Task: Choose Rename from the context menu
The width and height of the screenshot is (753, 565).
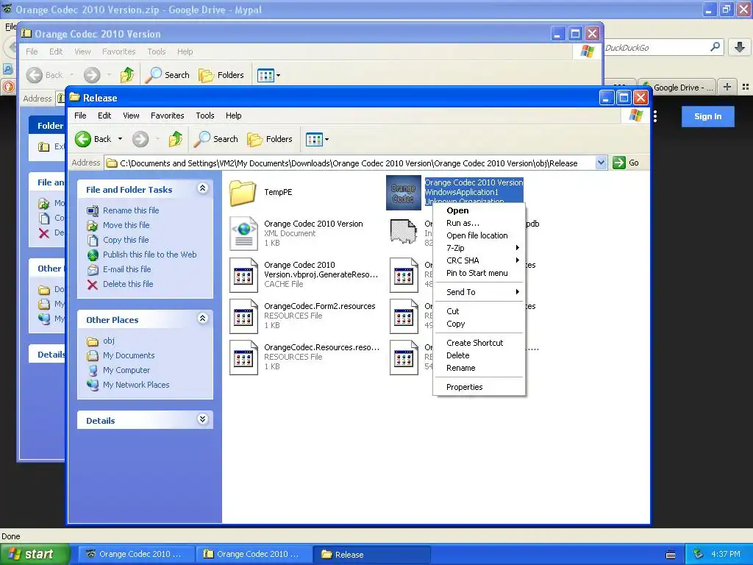Action: point(479,368)
